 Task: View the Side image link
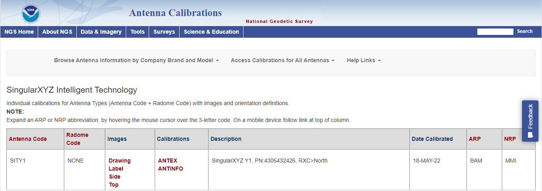tap(115, 177)
